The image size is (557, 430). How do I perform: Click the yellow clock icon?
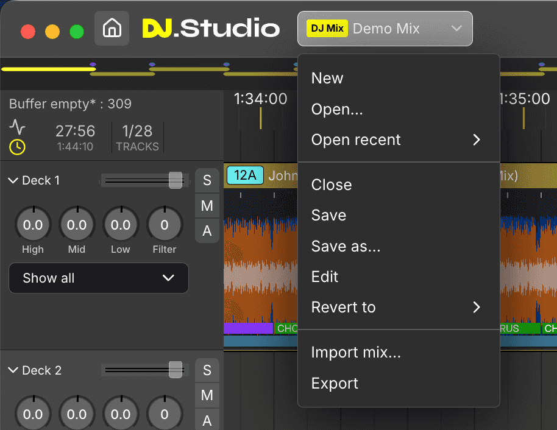(18, 146)
